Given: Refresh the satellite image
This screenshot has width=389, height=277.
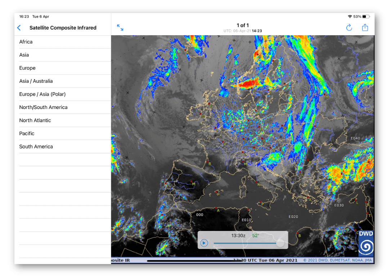Looking at the screenshot, I should (349, 28).
